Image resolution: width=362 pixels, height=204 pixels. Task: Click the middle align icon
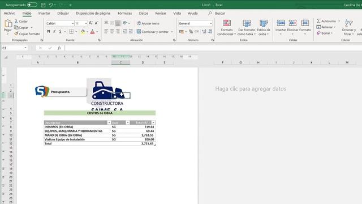coord(112,23)
